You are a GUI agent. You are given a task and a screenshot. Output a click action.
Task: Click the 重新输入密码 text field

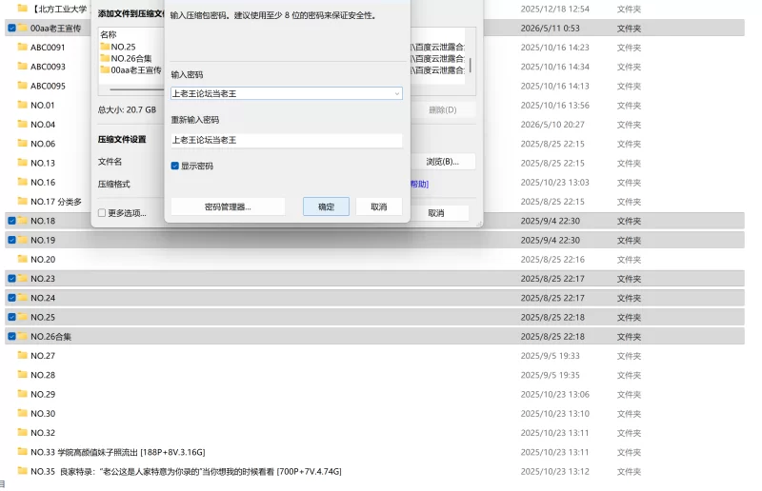(287, 141)
